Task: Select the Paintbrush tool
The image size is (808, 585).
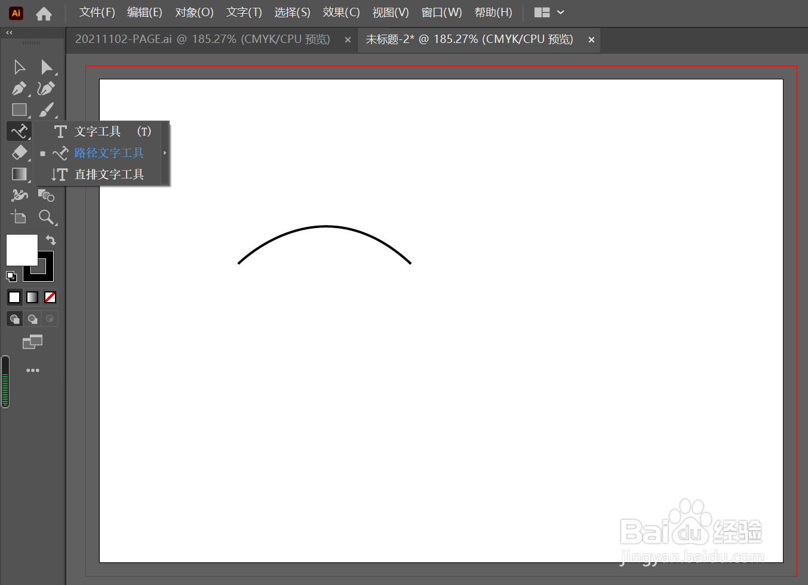Action: click(46, 110)
